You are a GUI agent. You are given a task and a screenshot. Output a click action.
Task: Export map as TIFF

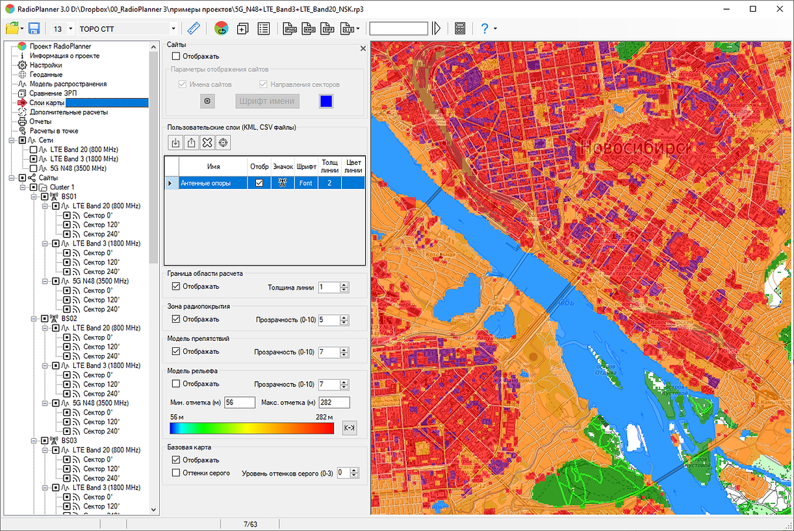coord(328,29)
